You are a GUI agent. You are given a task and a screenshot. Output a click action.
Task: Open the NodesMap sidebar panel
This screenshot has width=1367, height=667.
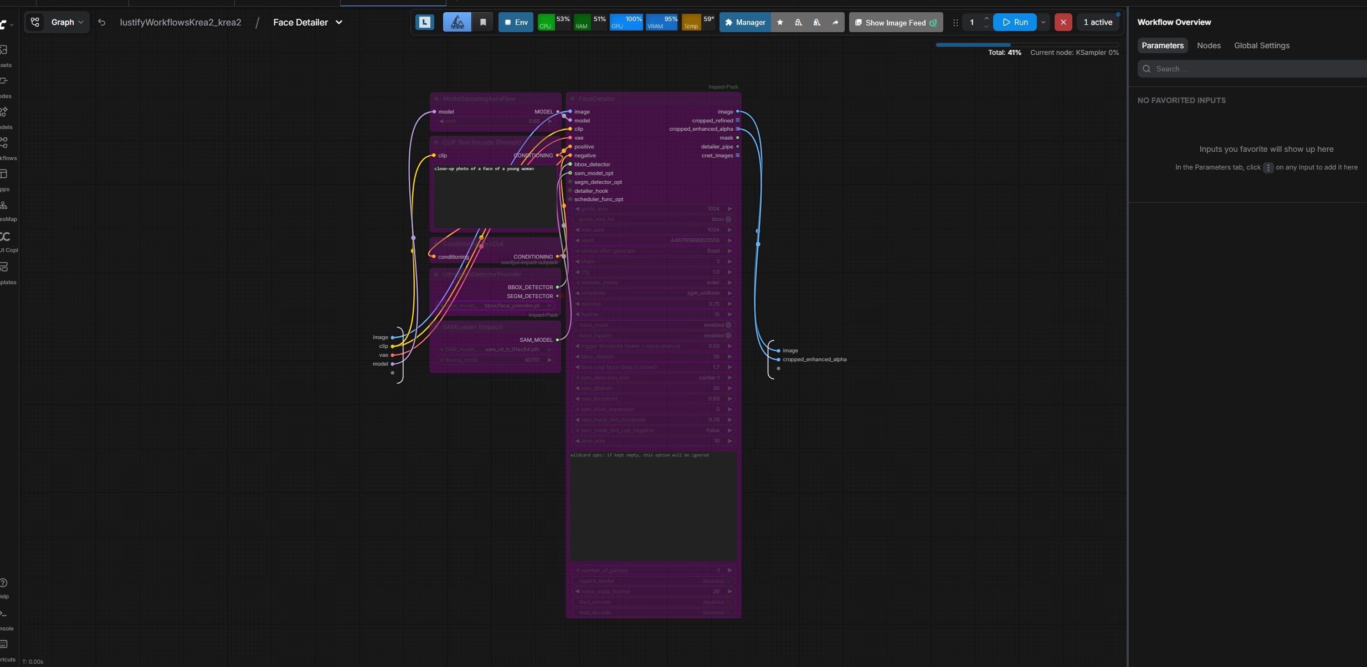pos(4,211)
